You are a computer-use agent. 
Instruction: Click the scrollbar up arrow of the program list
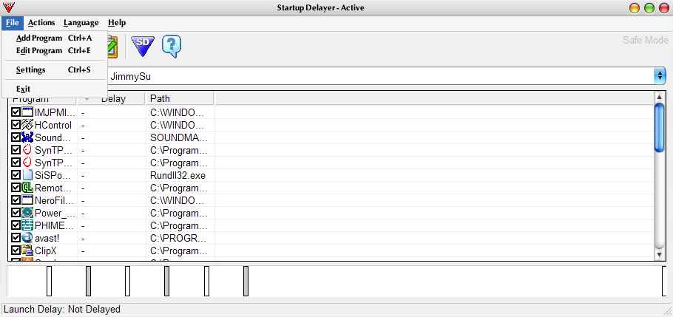tap(659, 98)
